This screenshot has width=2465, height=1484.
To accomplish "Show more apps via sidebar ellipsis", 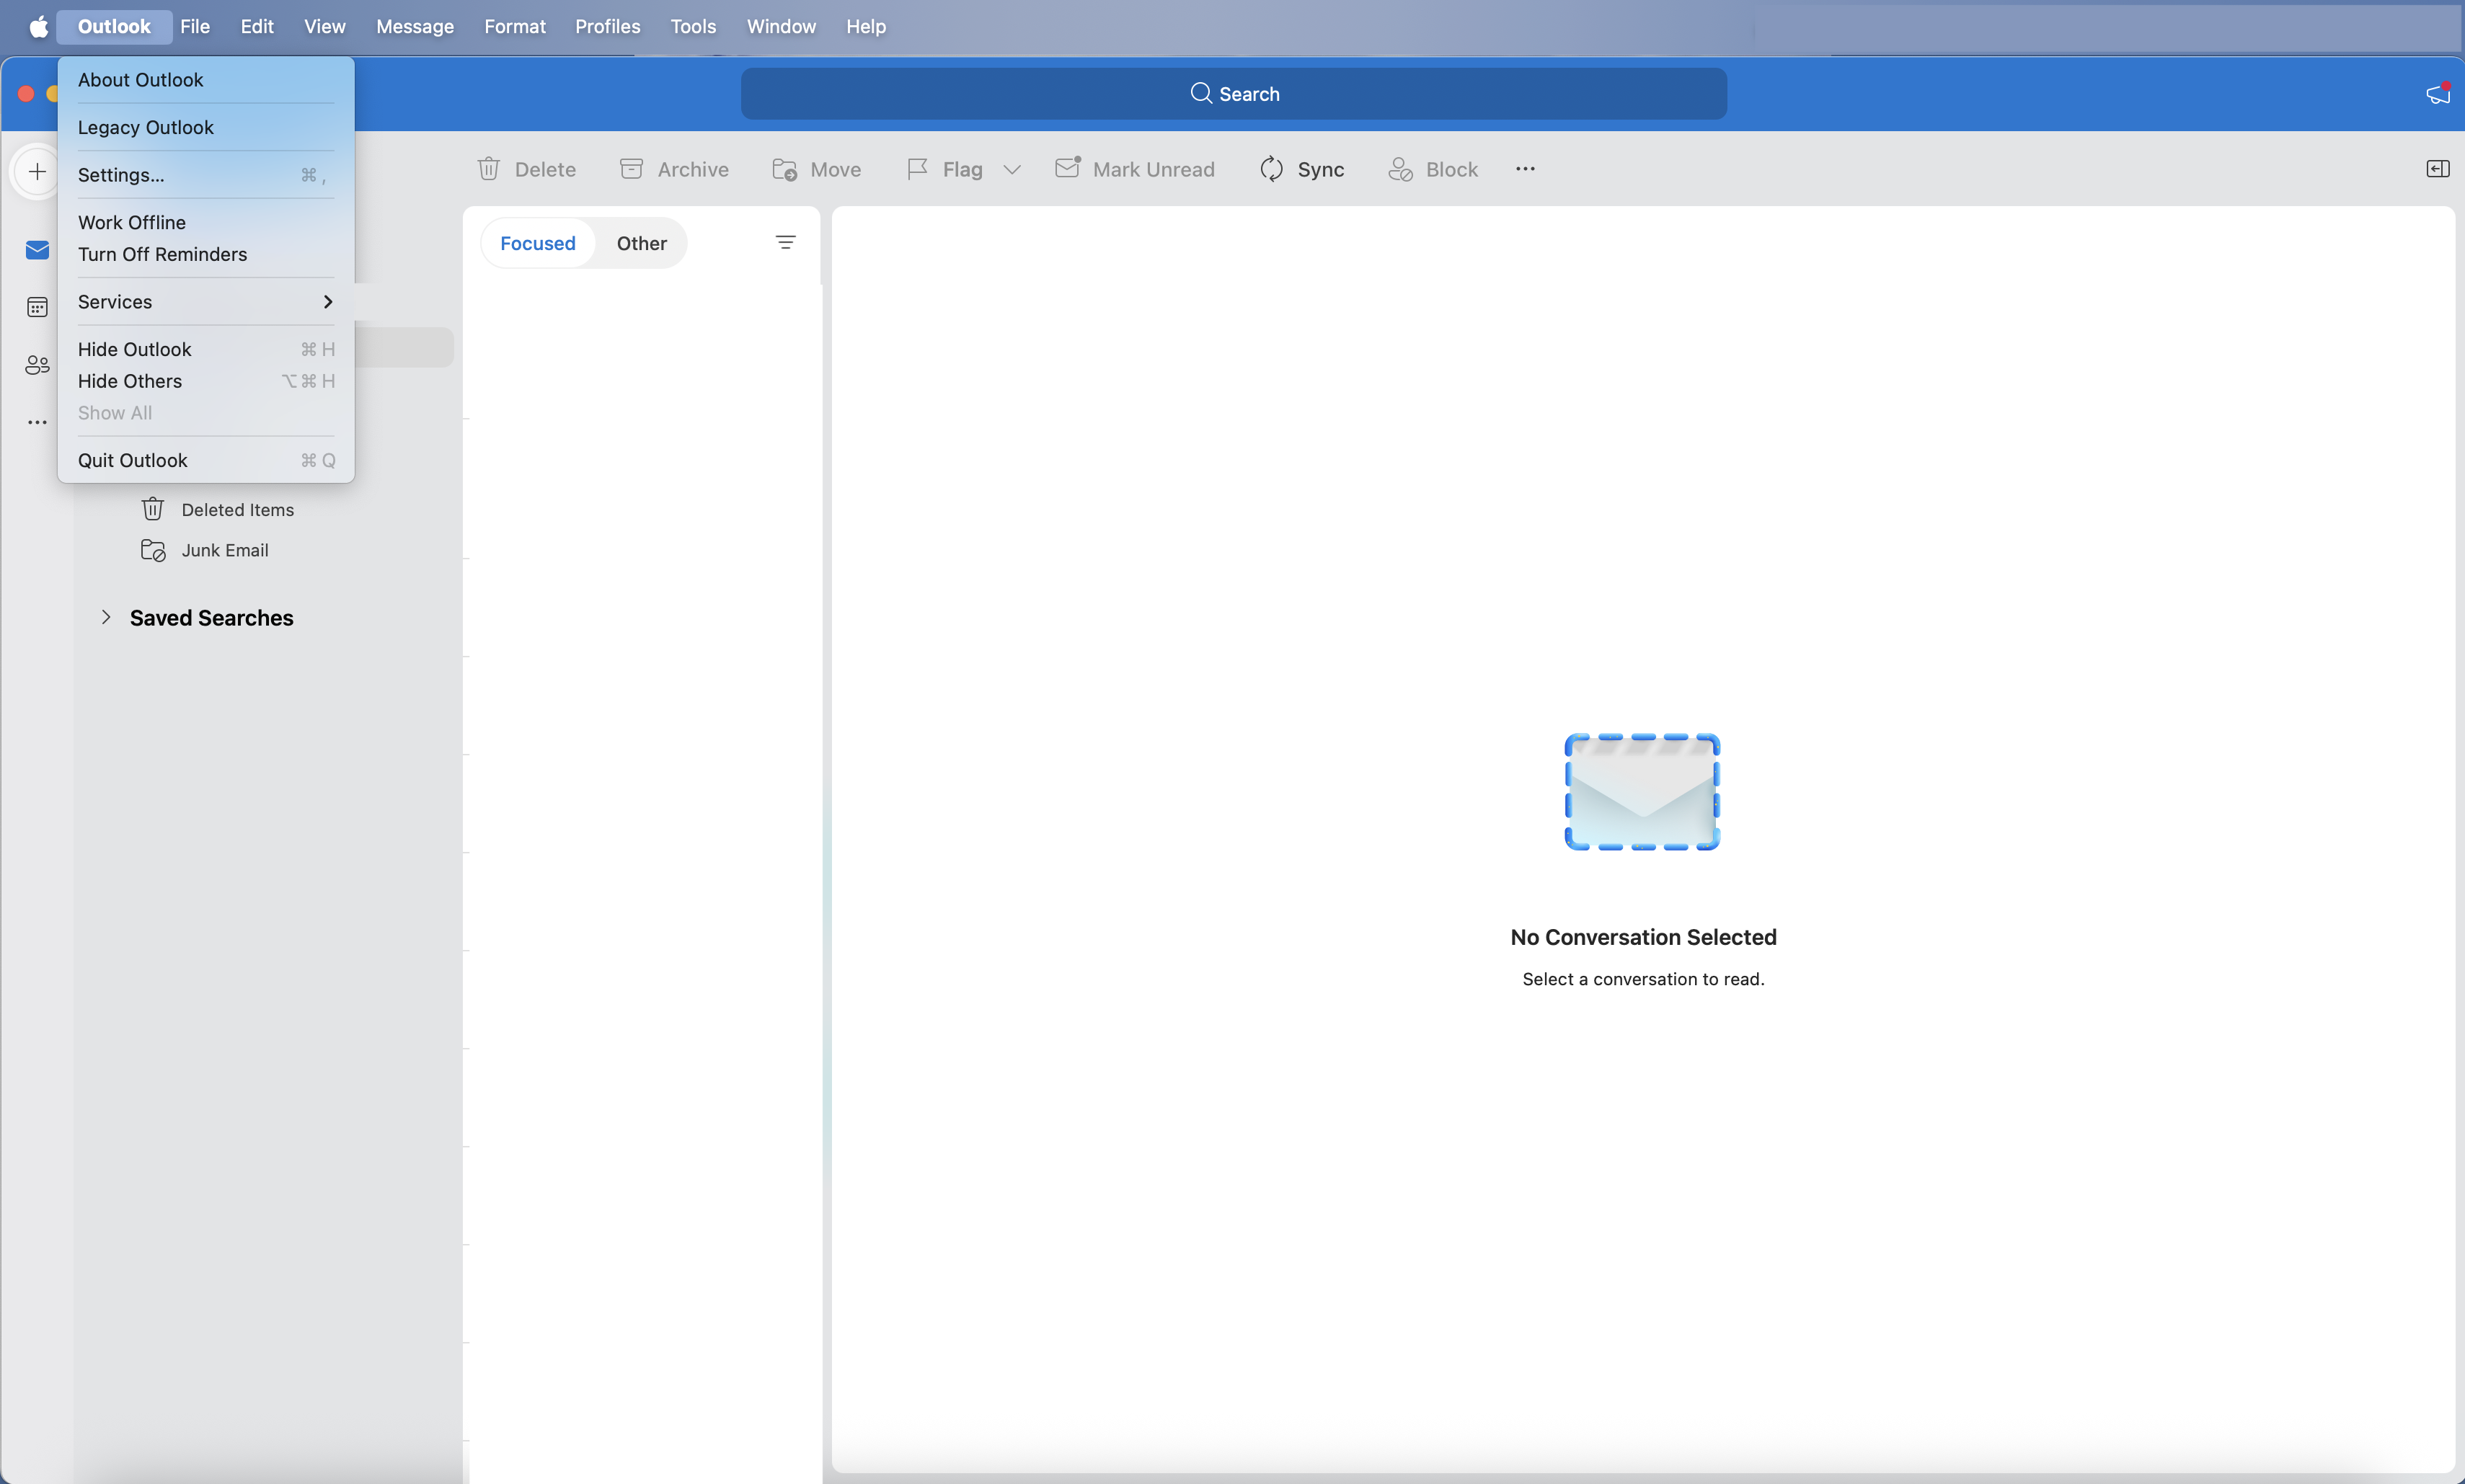I will point(37,422).
